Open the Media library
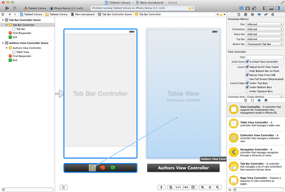 266,100
